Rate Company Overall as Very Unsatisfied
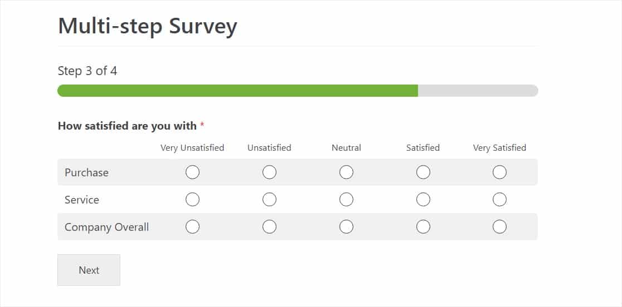 [192, 227]
